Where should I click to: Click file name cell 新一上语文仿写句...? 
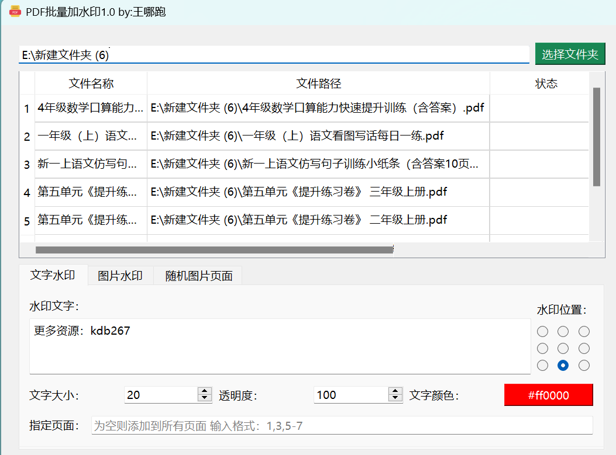pos(91,164)
